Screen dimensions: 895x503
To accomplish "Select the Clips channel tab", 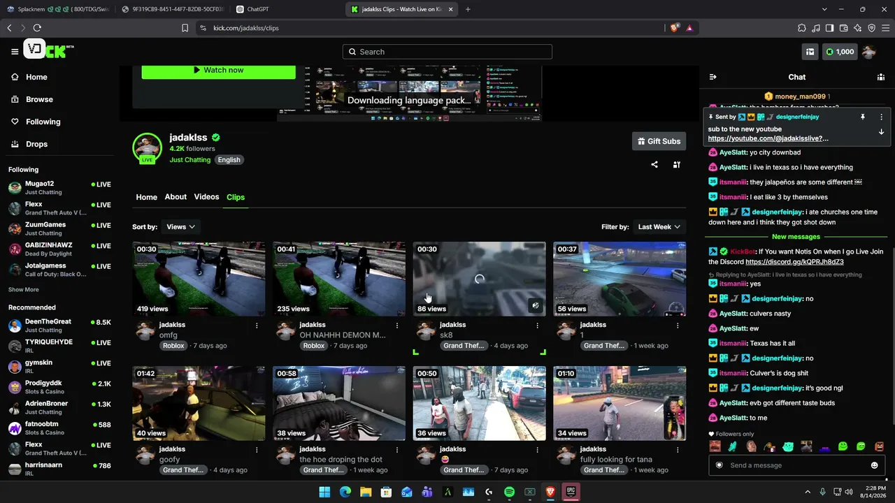I will [x=236, y=197].
